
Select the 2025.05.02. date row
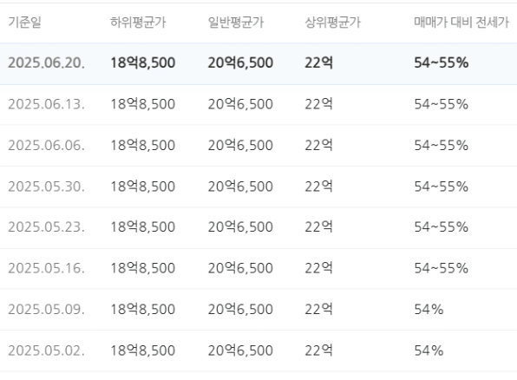click(x=258, y=351)
